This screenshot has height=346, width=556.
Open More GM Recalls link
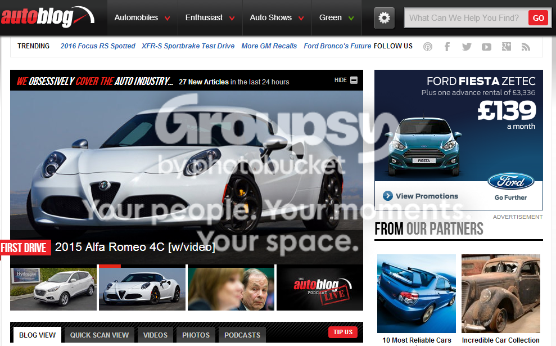tap(269, 46)
